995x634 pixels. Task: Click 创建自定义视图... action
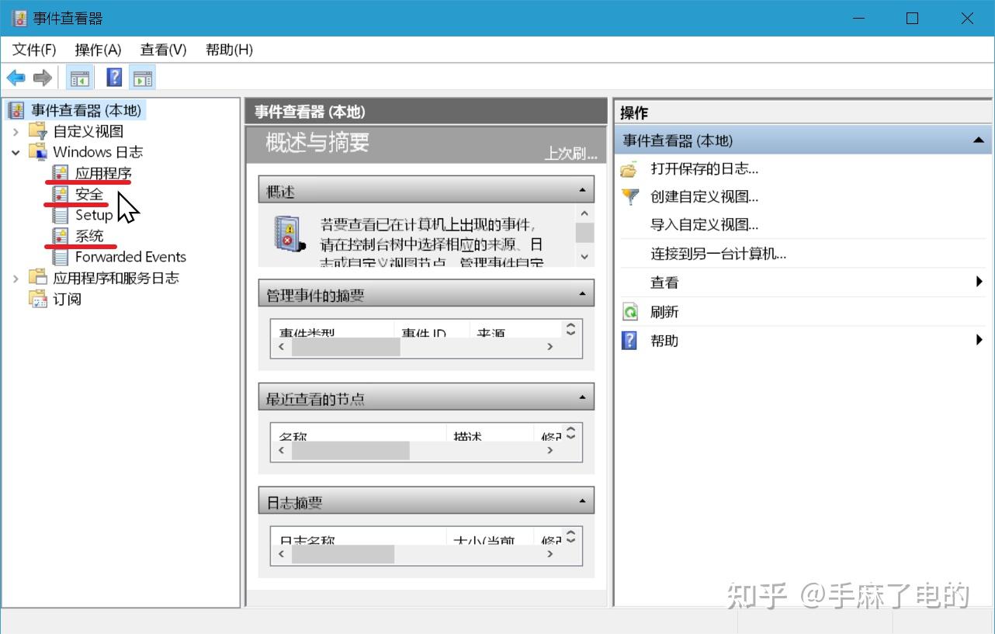pos(704,197)
